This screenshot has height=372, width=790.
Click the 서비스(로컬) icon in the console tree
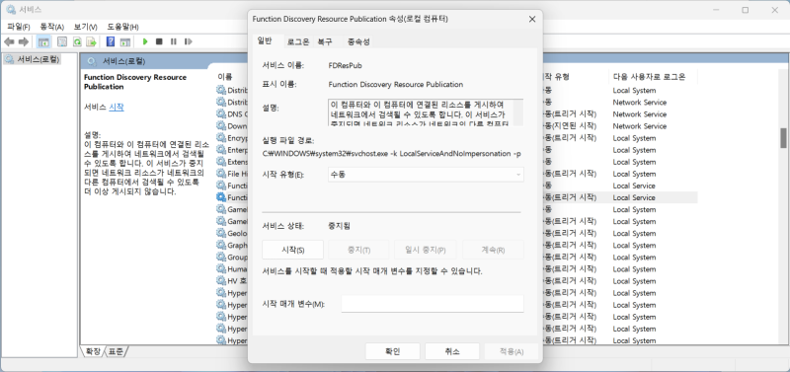pyautogui.click(x=10, y=59)
